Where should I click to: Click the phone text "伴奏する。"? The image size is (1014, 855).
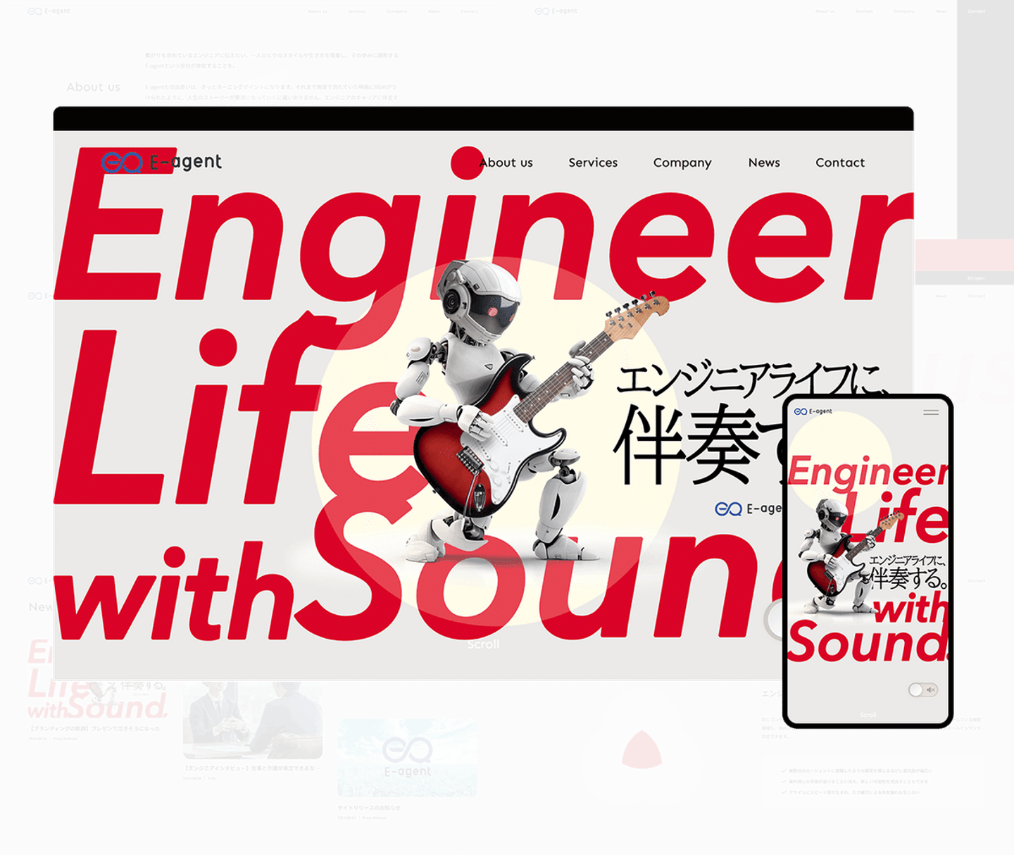click(908, 579)
